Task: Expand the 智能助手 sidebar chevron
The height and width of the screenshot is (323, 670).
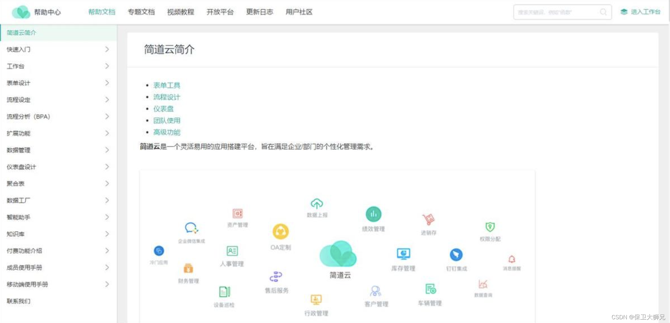Action: (107, 217)
